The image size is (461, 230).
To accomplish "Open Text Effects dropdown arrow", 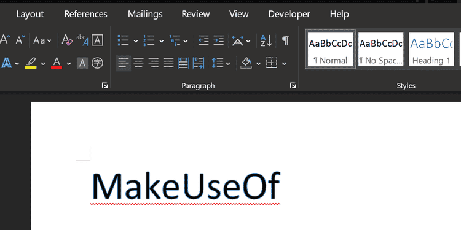I will [17, 63].
